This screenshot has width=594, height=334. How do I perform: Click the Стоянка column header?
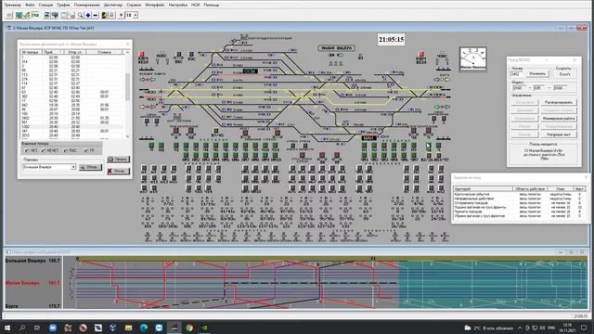[x=105, y=52]
